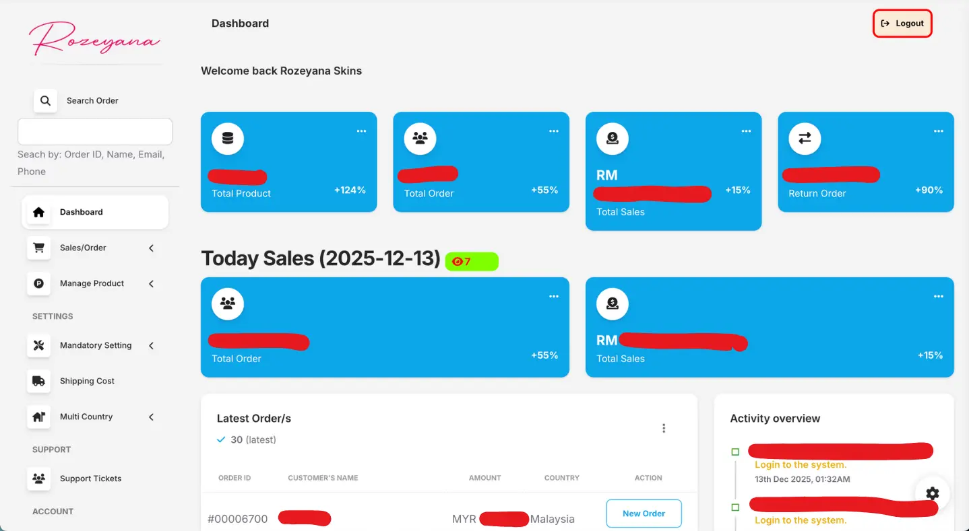969x531 pixels.
Task: Open Latest Orders three-dot menu
Action: pyautogui.click(x=664, y=428)
